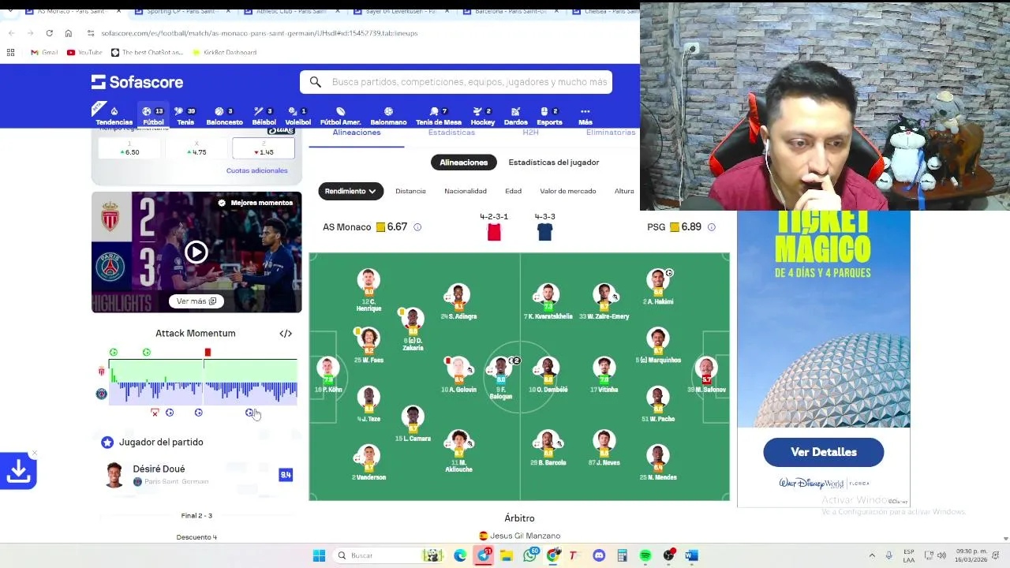Open the Balonmano sport section
1010x568 pixels.
pos(388,116)
